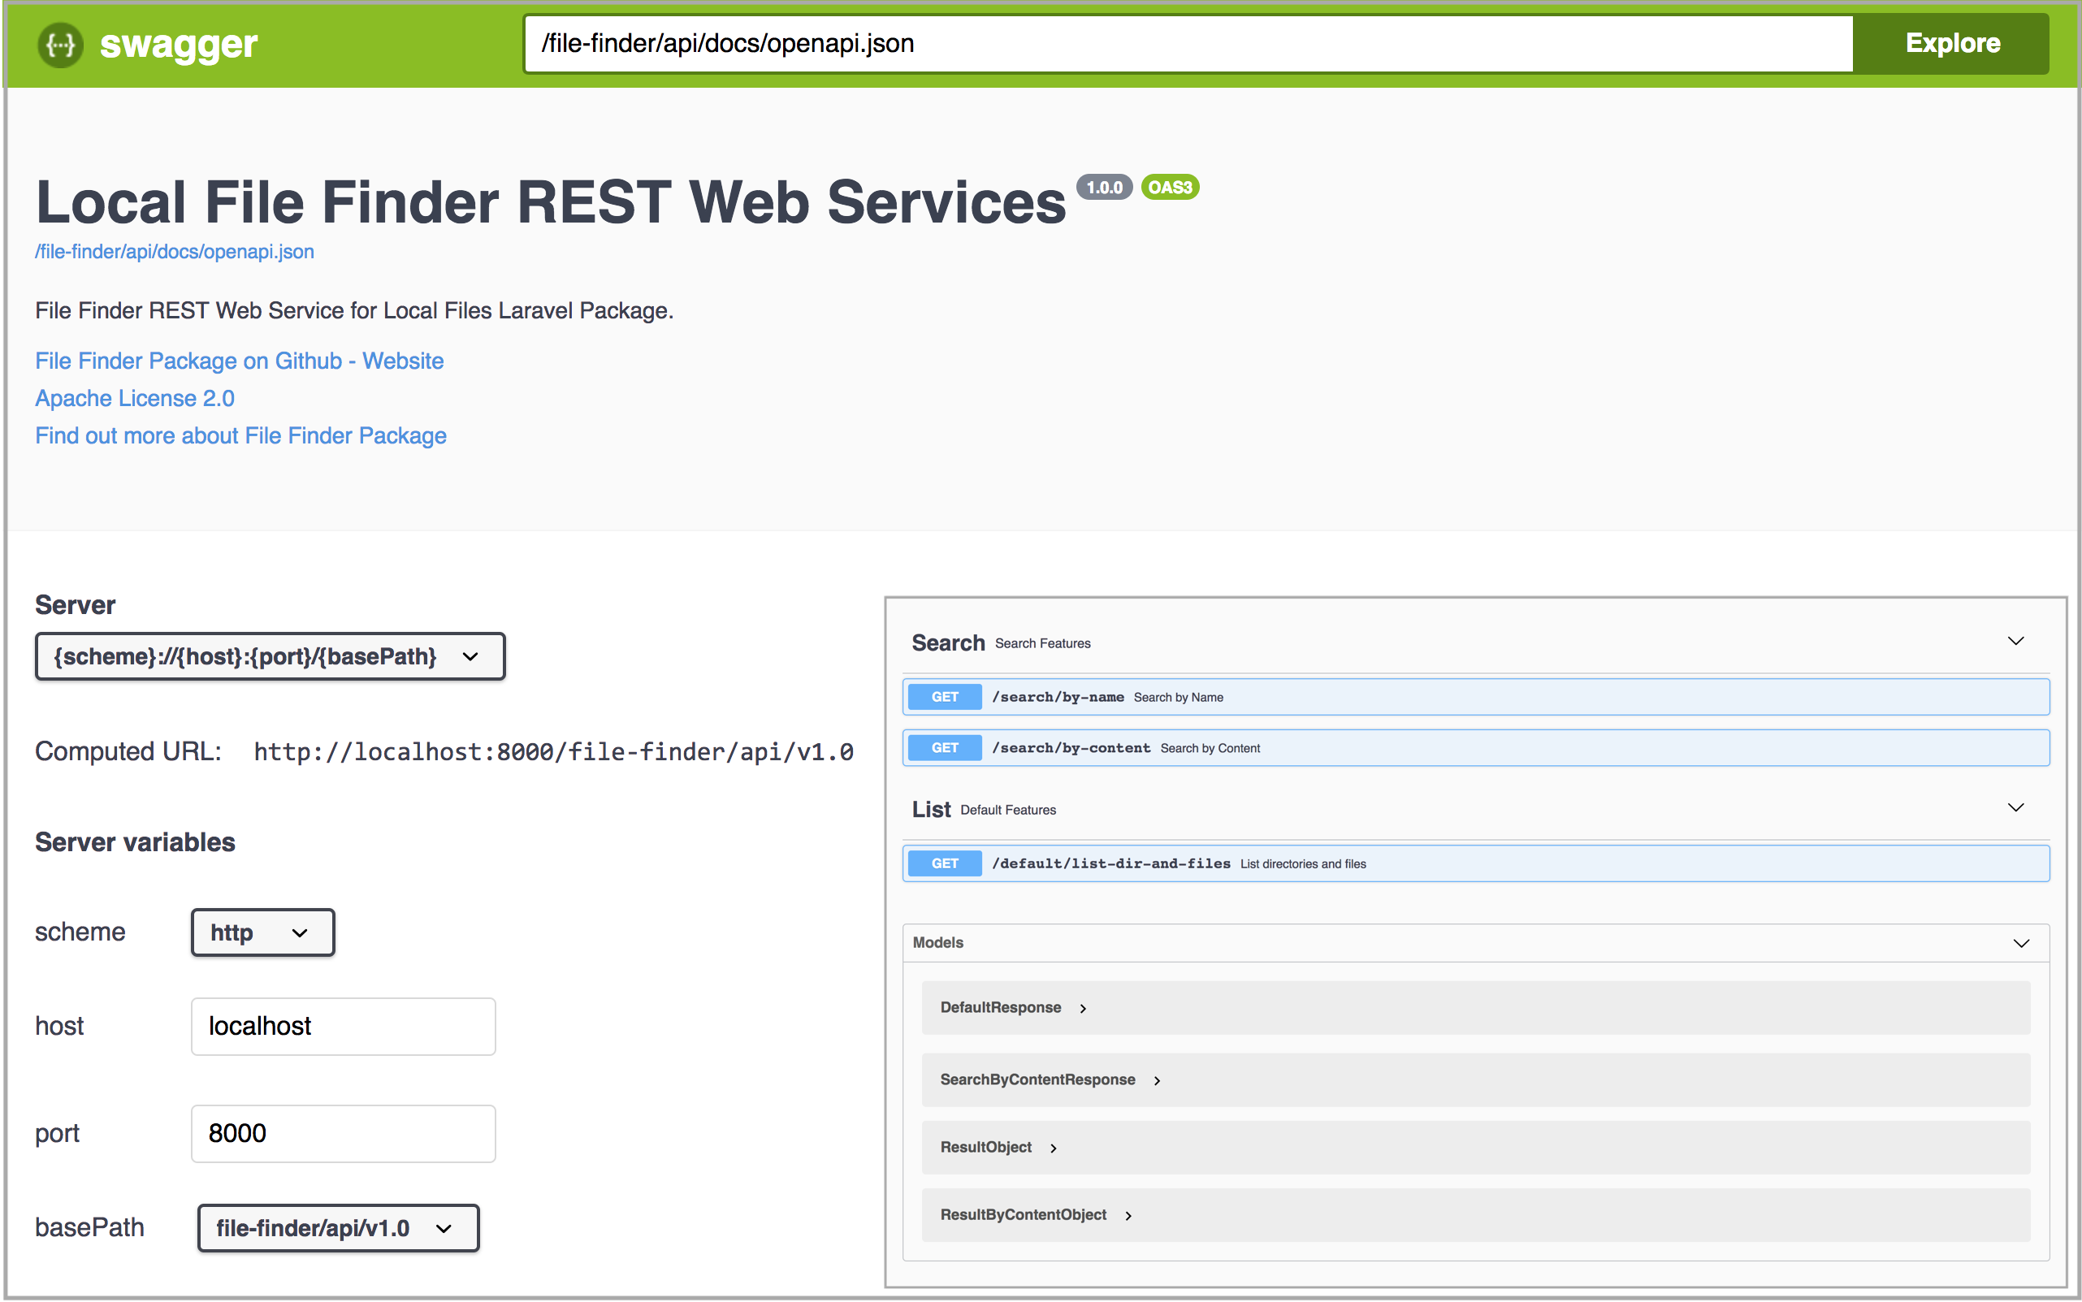Click the host input field
The width and height of the screenshot is (2082, 1302).
pyautogui.click(x=343, y=1027)
